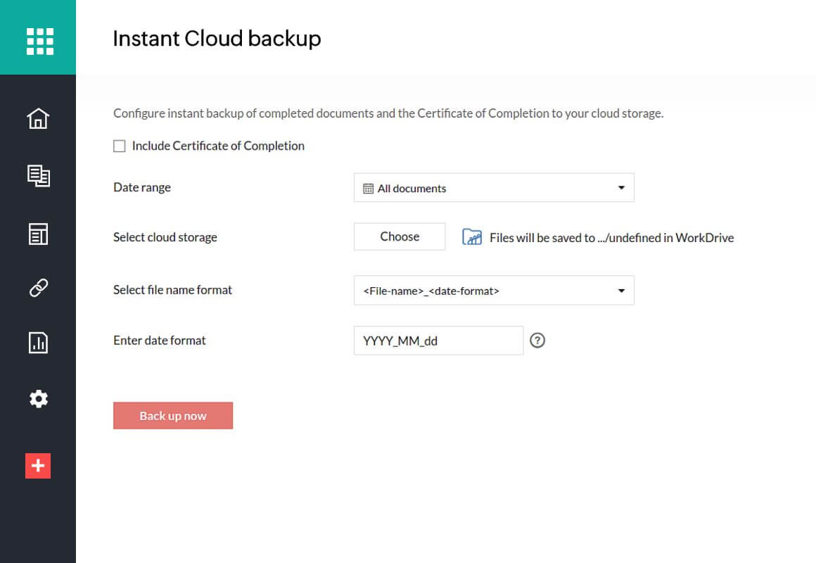Enable Include Certificate of Completion checkbox
Screen dimensions: 816x563
click(120, 146)
